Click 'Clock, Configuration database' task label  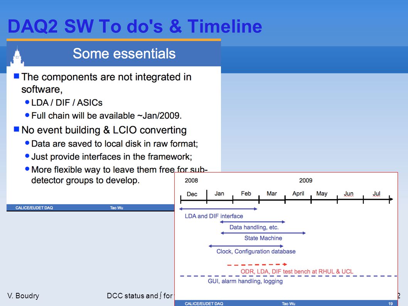coord(256,252)
